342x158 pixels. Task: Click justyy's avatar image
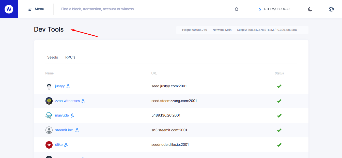[49, 86]
